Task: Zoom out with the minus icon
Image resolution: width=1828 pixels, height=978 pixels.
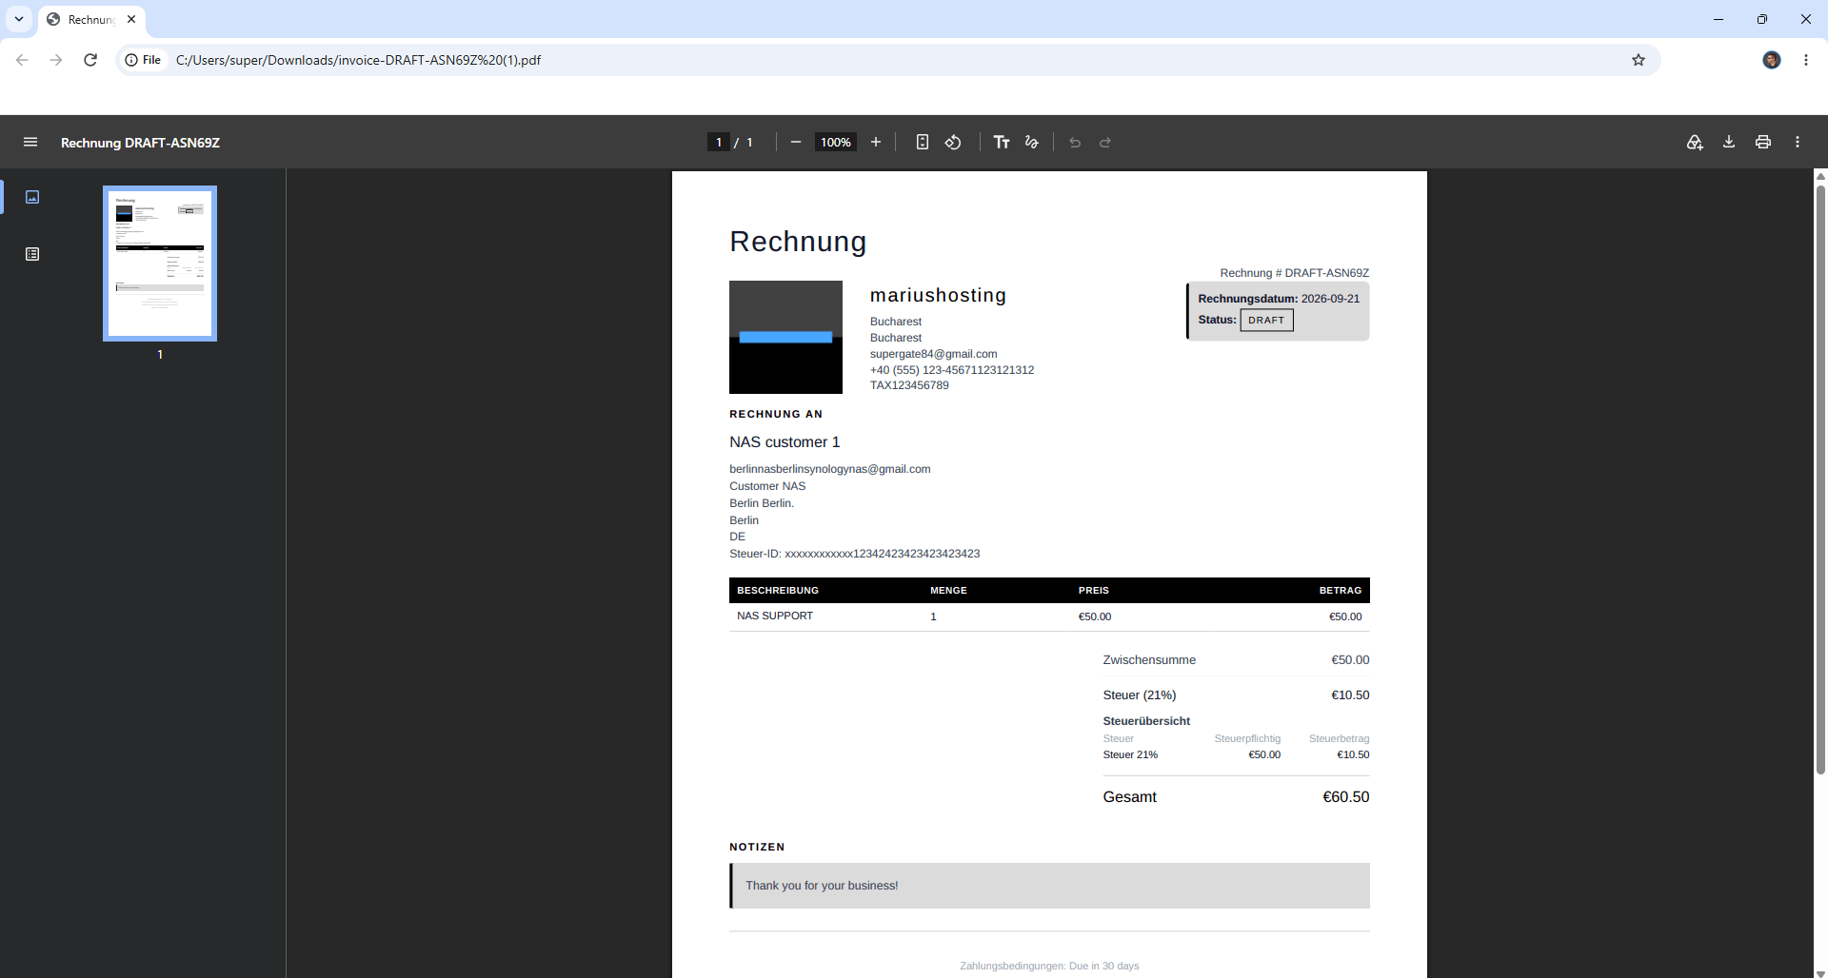Action: click(x=796, y=142)
